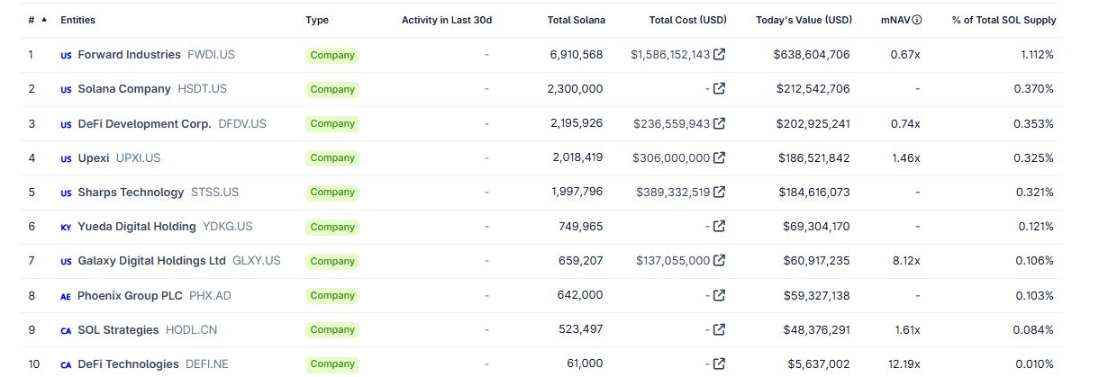The image size is (1099, 377).
Task: Open external link icon in Solana Company row
Action: point(719,89)
